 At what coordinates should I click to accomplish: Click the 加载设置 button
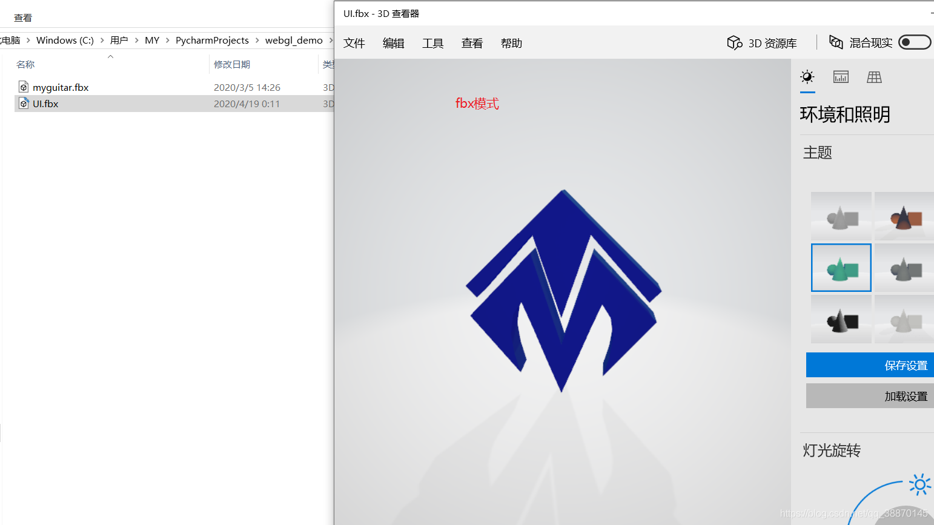[x=870, y=396]
